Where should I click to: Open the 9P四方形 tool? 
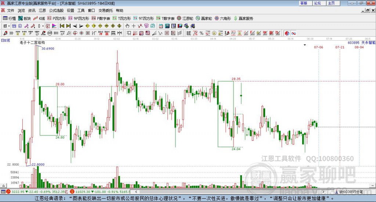click(79, 18)
